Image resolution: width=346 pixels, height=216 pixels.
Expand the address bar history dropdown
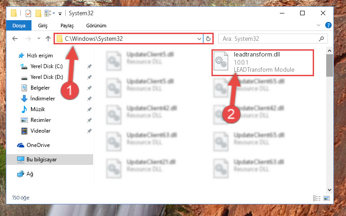pyautogui.click(x=199, y=39)
